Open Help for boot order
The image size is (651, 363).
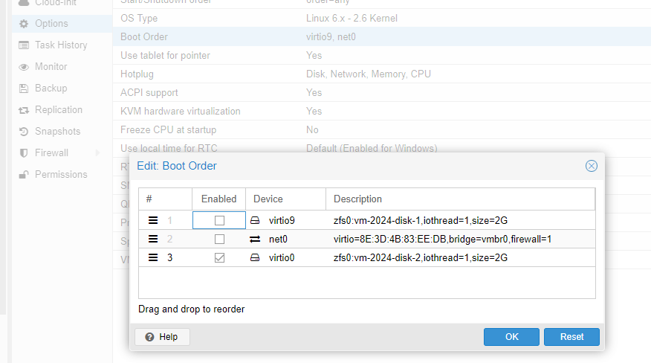162,337
